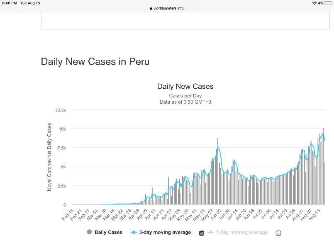The width and height of the screenshot is (334, 250).
Task: Click the Daily New Cases in Peru heading
Action: [95, 62]
